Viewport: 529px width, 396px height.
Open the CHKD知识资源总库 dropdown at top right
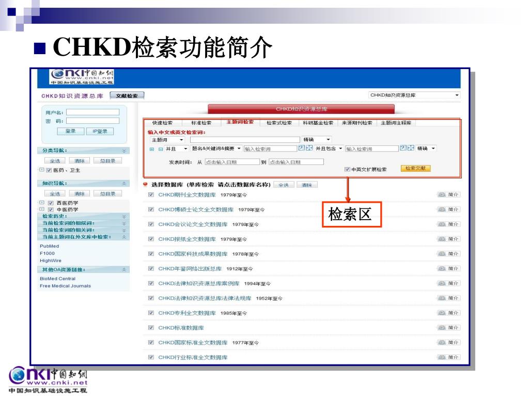[414, 95]
